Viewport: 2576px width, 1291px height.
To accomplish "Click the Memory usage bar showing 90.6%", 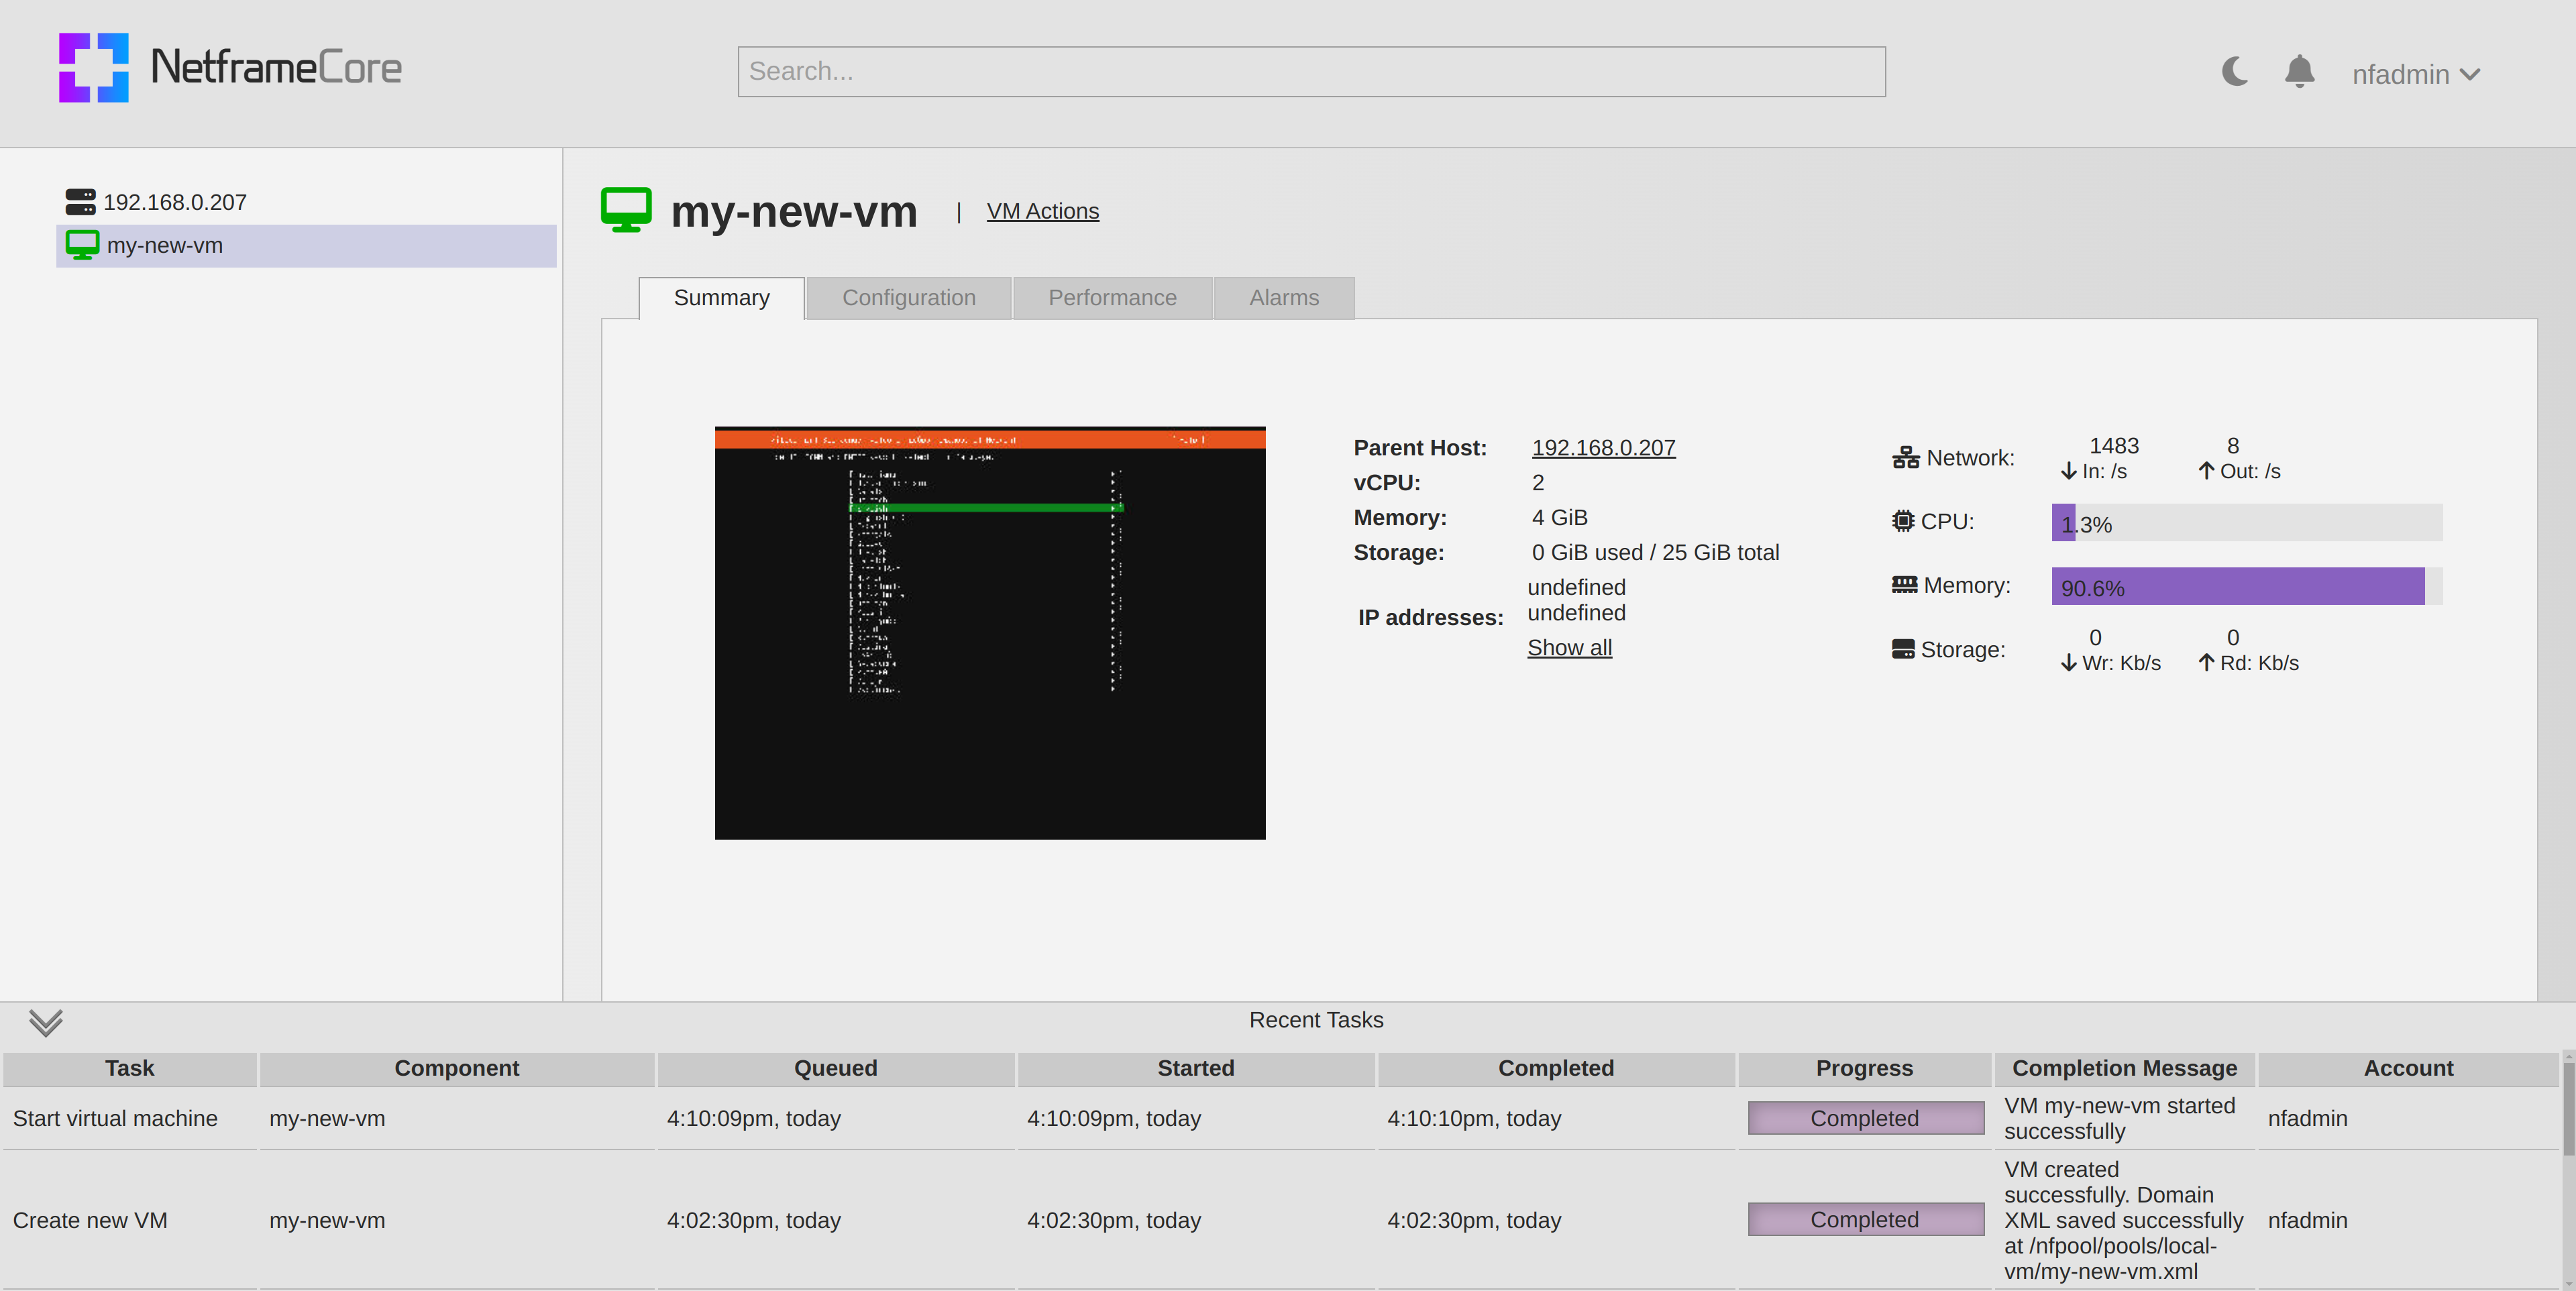I will coord(2246,586).
